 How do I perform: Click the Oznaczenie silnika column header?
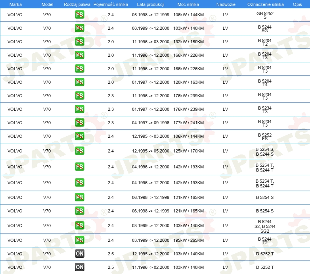[x=264, y=4]
